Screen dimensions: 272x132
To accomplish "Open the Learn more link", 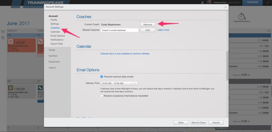I will pos(163,30).
